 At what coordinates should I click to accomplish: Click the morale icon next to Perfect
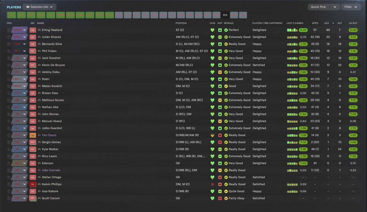(x=226, y=30)
